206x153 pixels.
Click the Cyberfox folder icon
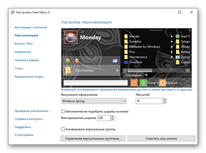tap(126, 42)
